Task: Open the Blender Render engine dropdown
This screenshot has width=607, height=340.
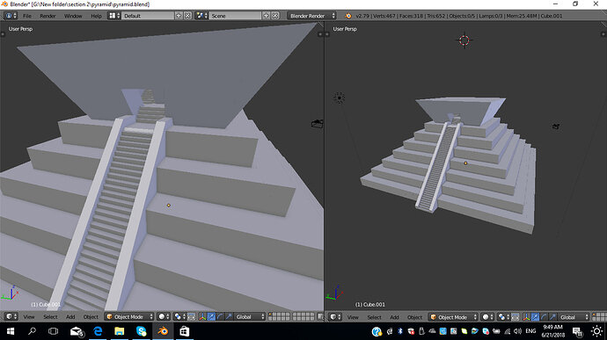Action: point(311,16)
